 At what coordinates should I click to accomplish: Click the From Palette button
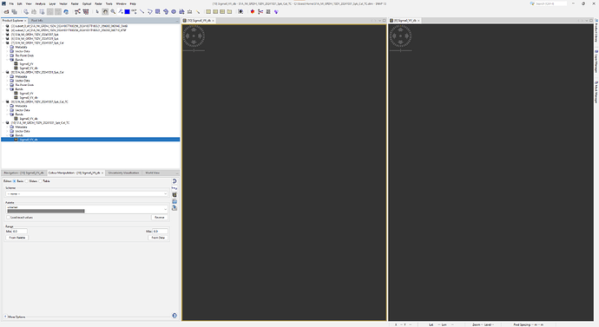17,238
